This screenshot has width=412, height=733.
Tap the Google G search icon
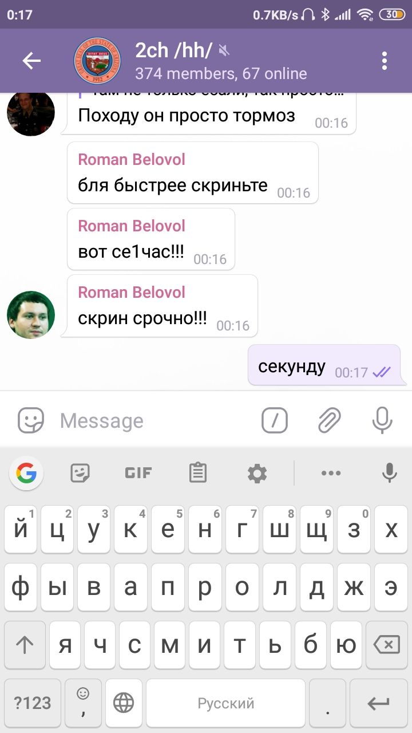coord(26,473)
